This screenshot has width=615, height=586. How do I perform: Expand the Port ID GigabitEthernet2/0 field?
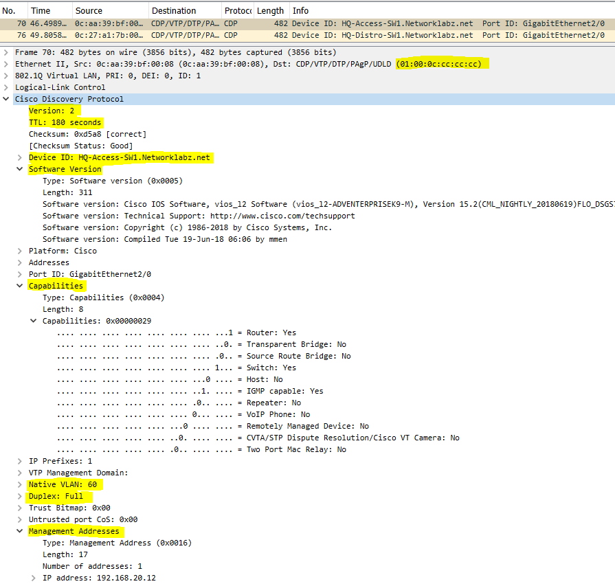pos(20,275)
